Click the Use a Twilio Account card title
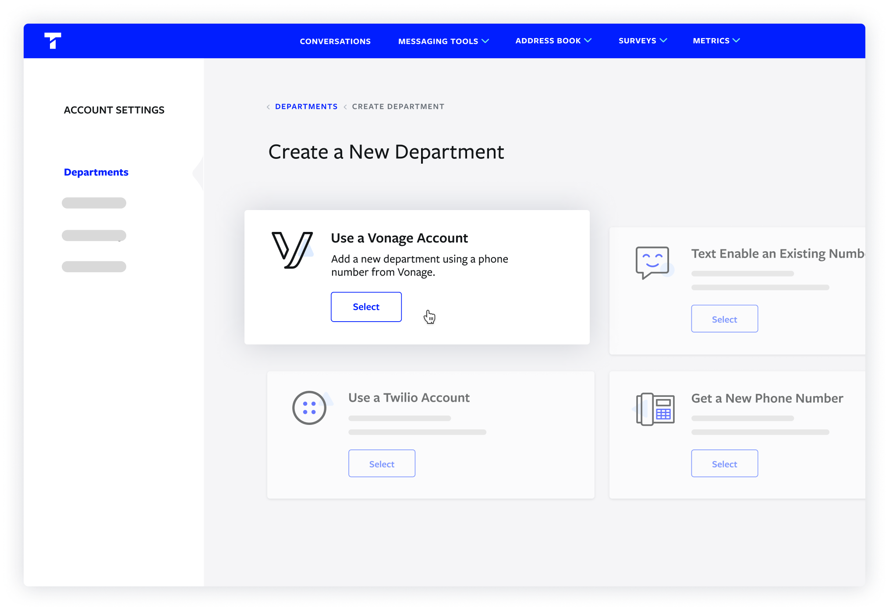The height and width of the screenshot is (610, 889). point(409,397)
